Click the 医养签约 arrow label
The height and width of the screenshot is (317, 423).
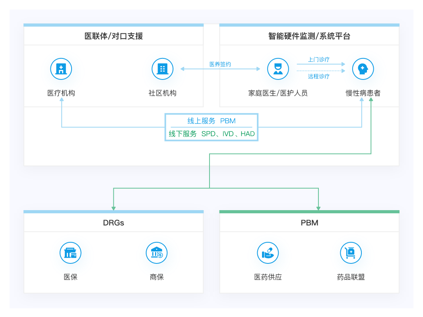(x=220, y=64)
